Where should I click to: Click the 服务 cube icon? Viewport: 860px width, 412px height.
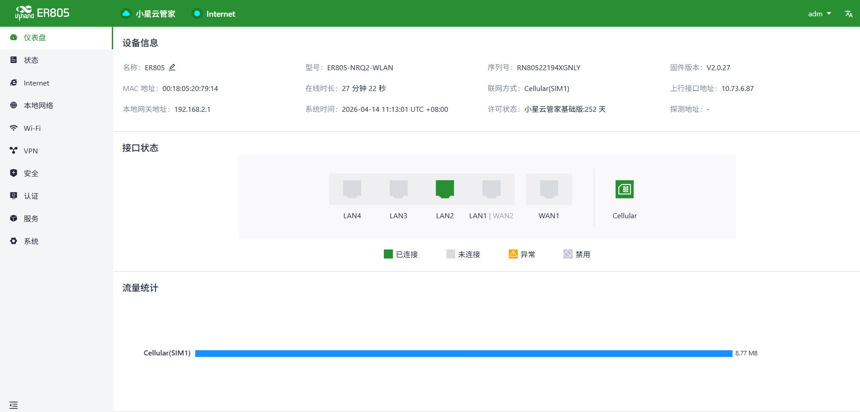(14, 218)
